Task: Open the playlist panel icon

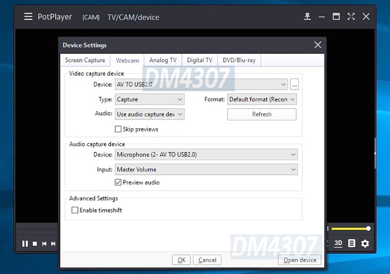Action: 351,243
